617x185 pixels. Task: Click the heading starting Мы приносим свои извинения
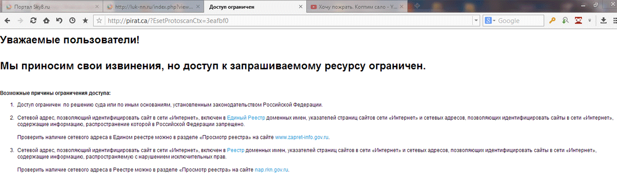(x=213, y=66)
